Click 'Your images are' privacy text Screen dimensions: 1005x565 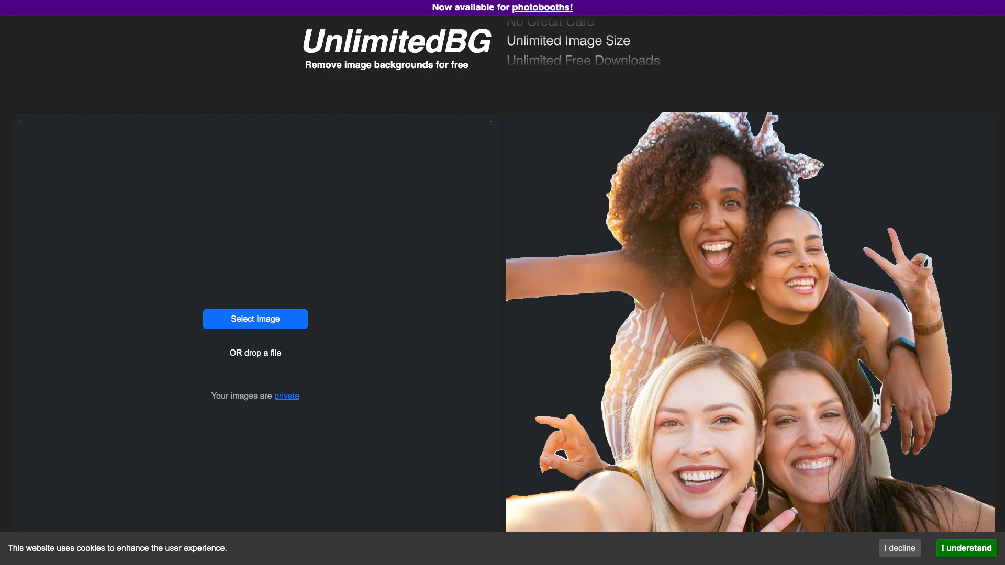241,396
